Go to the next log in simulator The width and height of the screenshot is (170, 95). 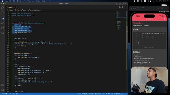pos(165,19)
